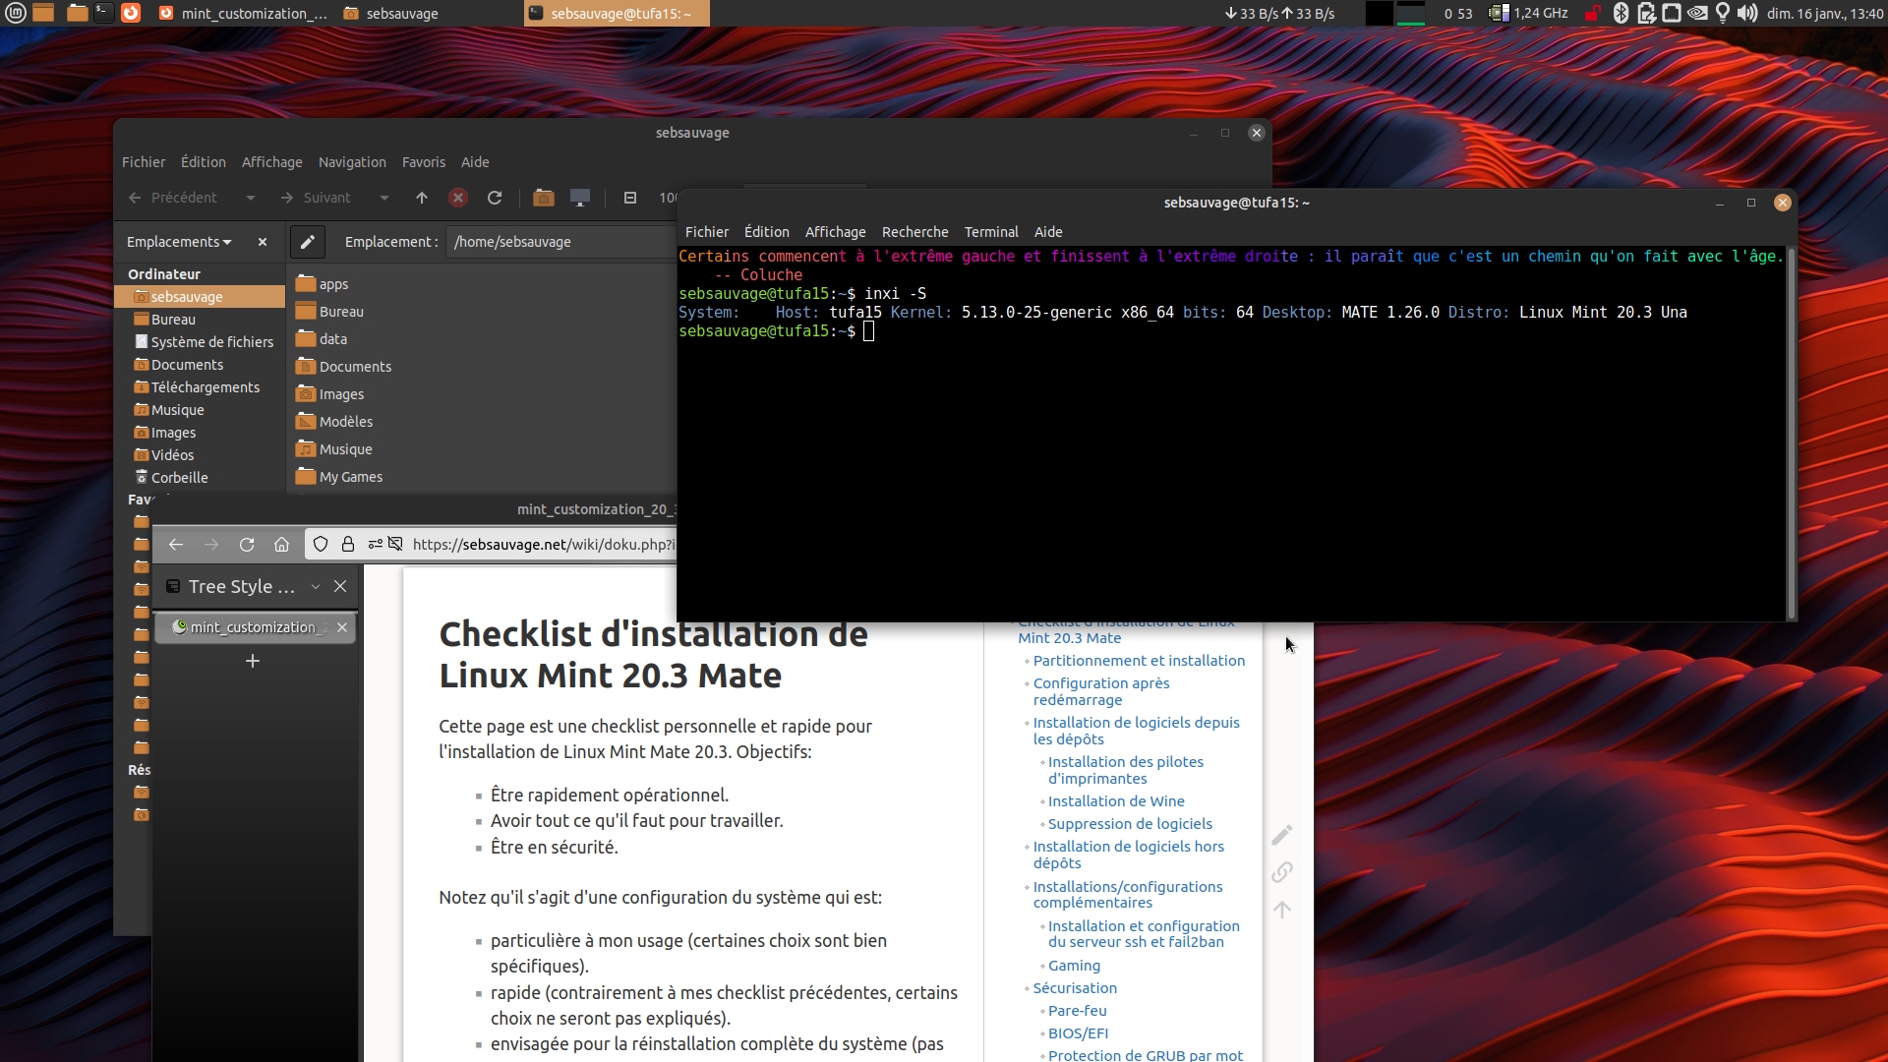1888x1062 pixels.
Task: Open a new tab with plus button
Action: (253, 661)
